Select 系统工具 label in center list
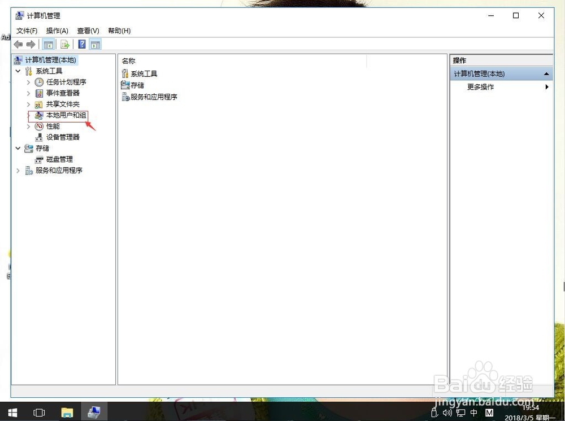Viewport: 565px width, 421px height. pos(144,74)
